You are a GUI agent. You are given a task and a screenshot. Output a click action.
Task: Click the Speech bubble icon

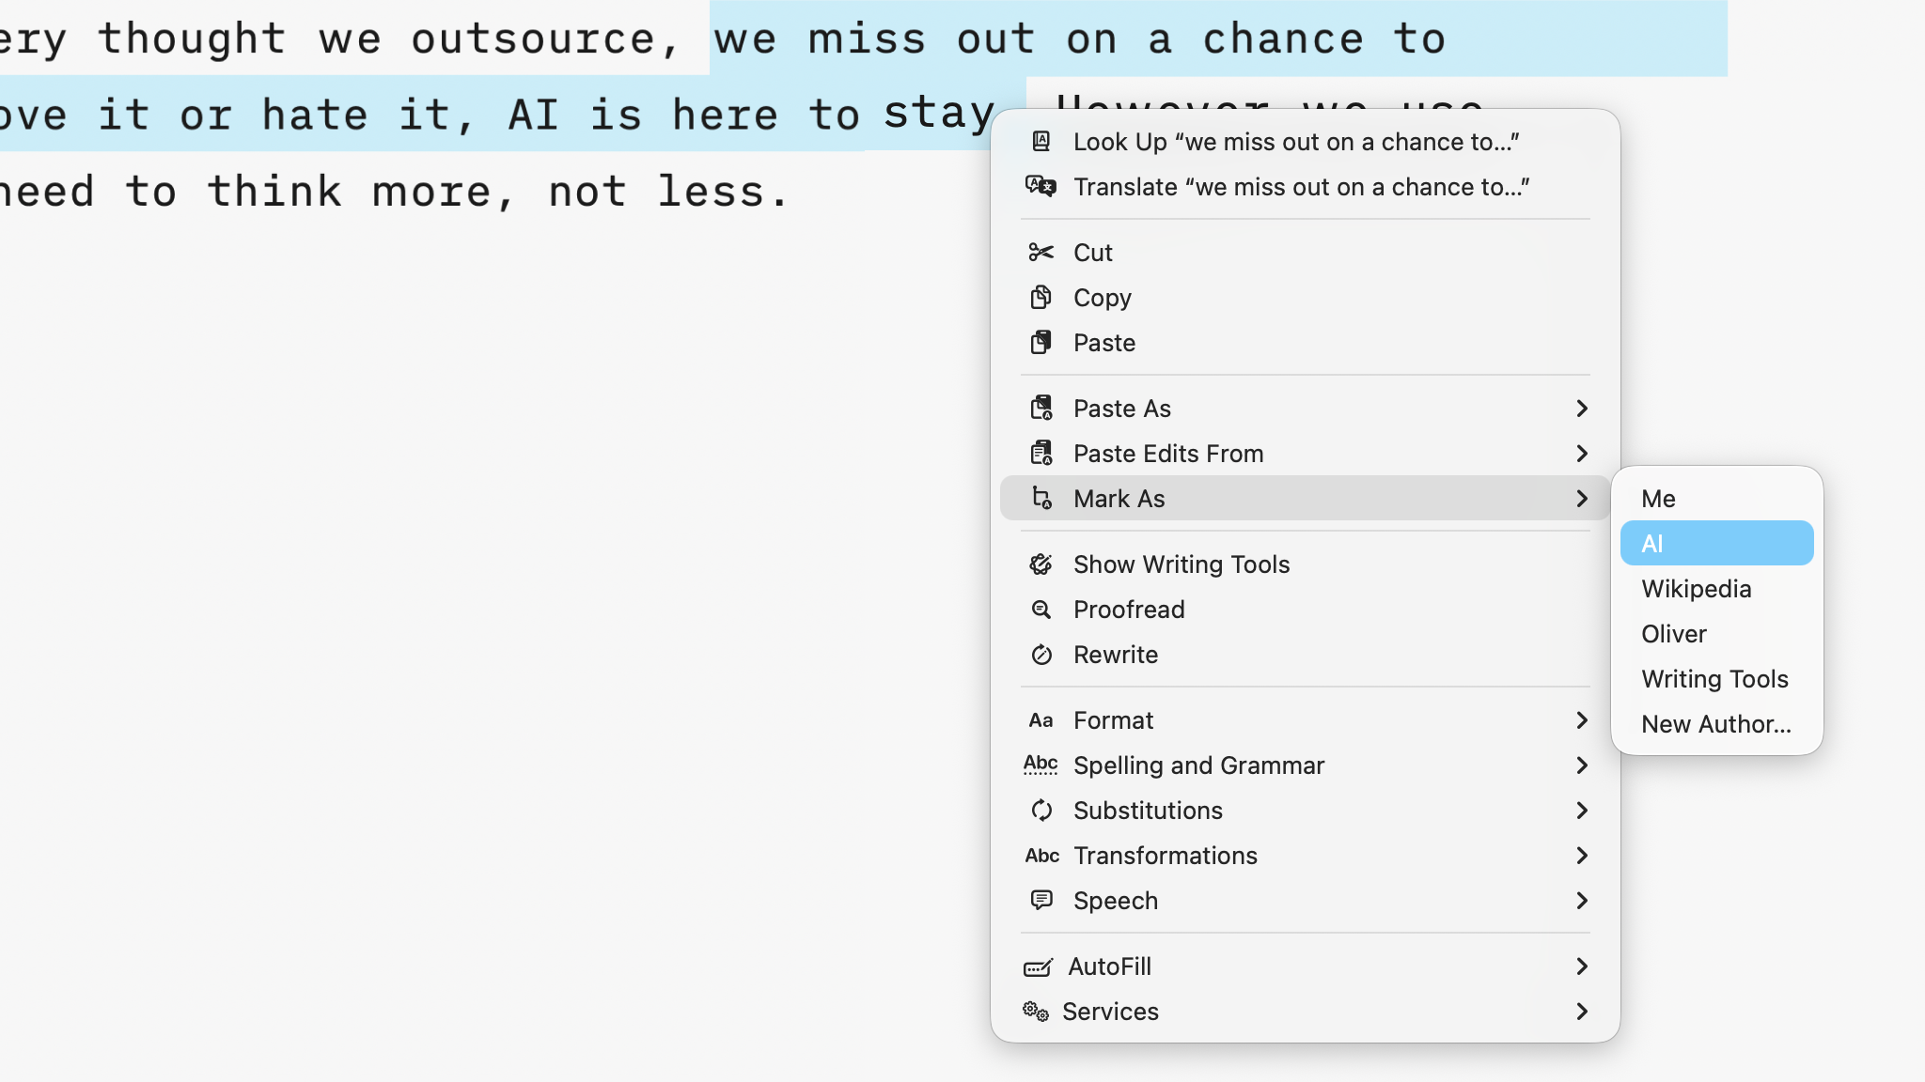pos(1041,900)
